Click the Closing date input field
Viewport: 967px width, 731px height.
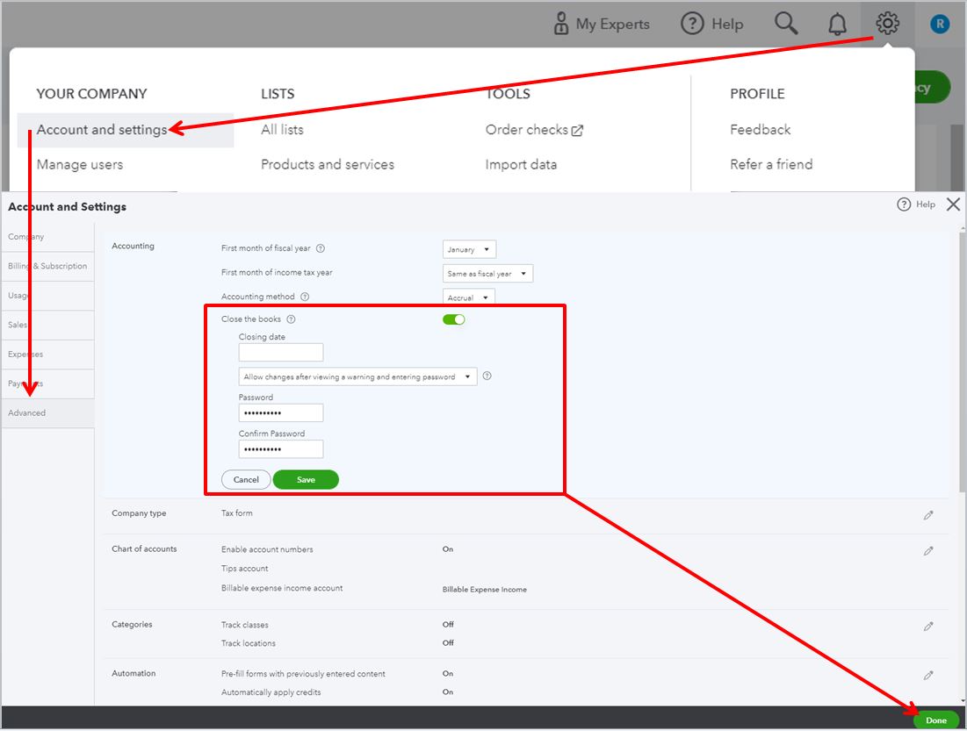point(281,353)
